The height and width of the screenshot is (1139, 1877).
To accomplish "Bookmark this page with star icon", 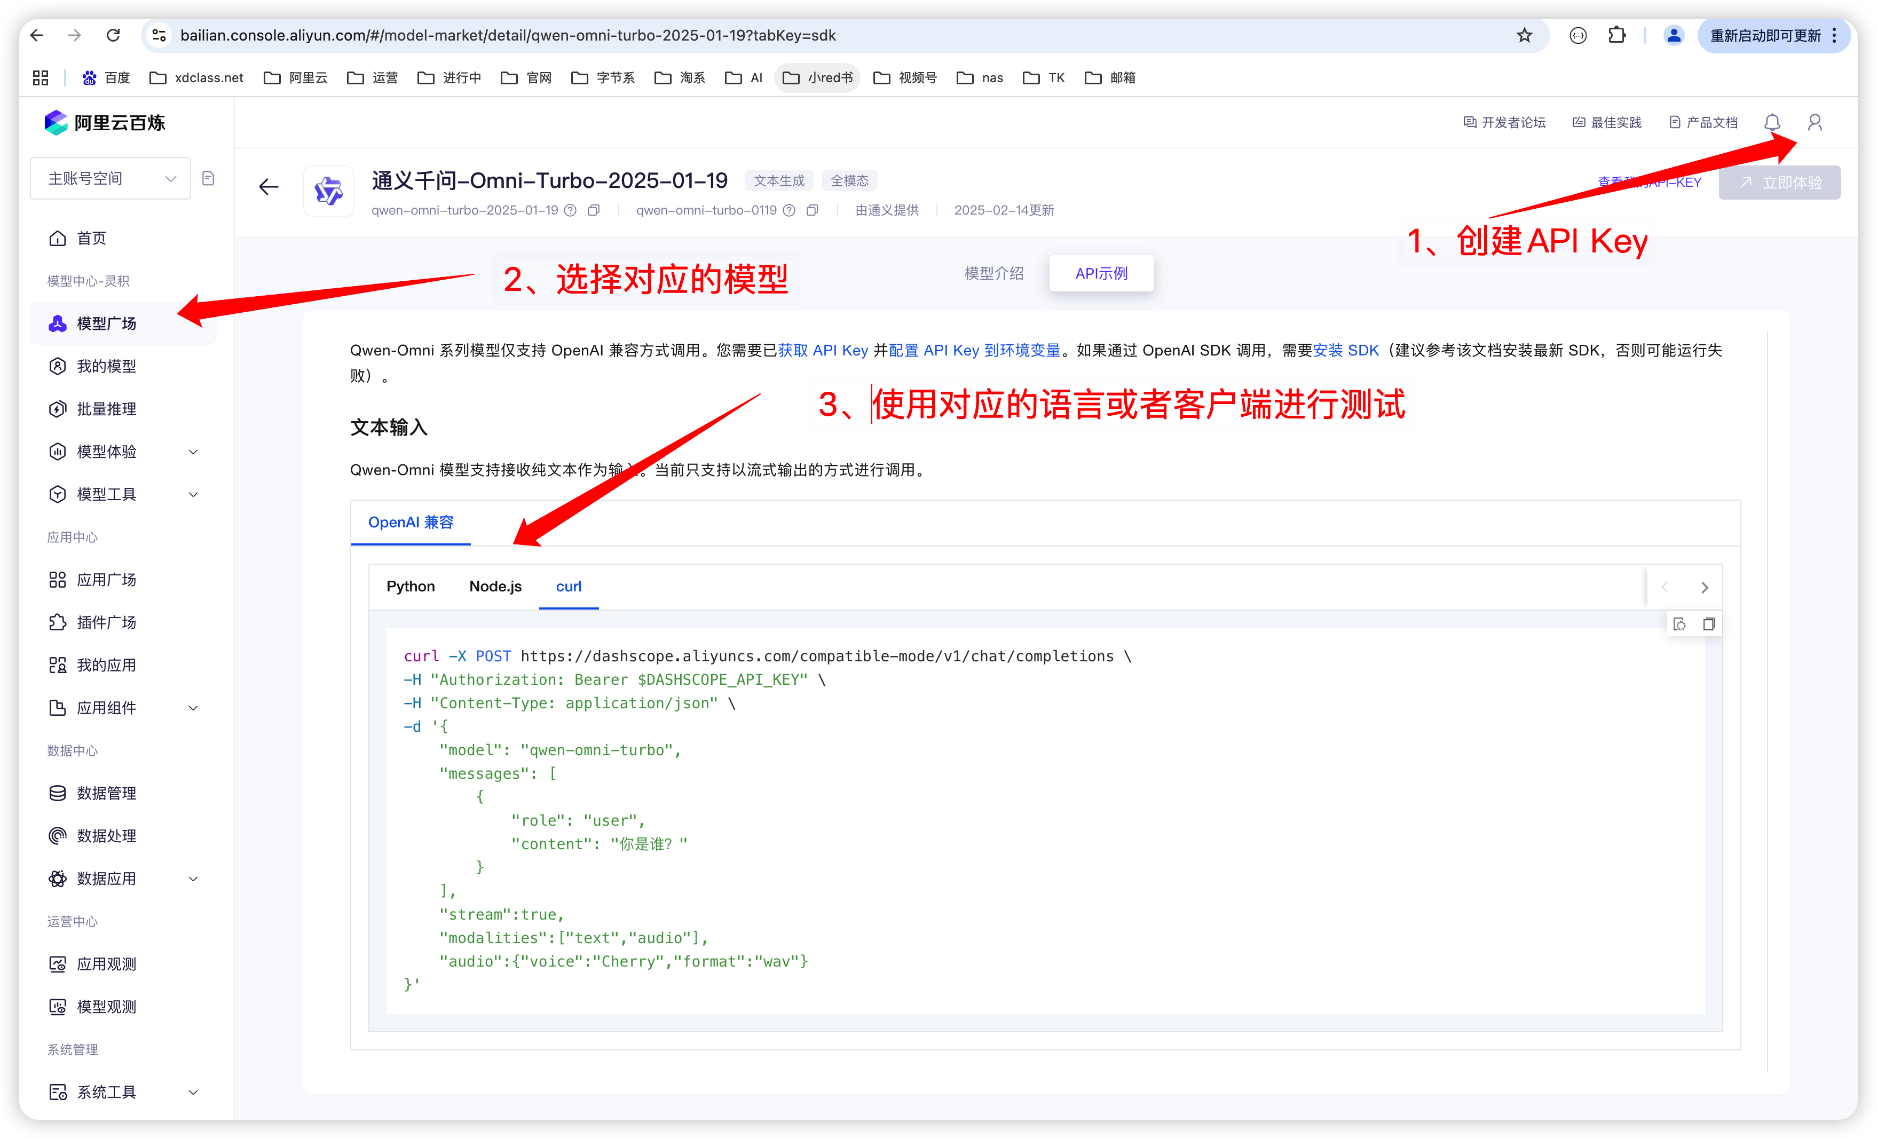I will coord(1524,35).
